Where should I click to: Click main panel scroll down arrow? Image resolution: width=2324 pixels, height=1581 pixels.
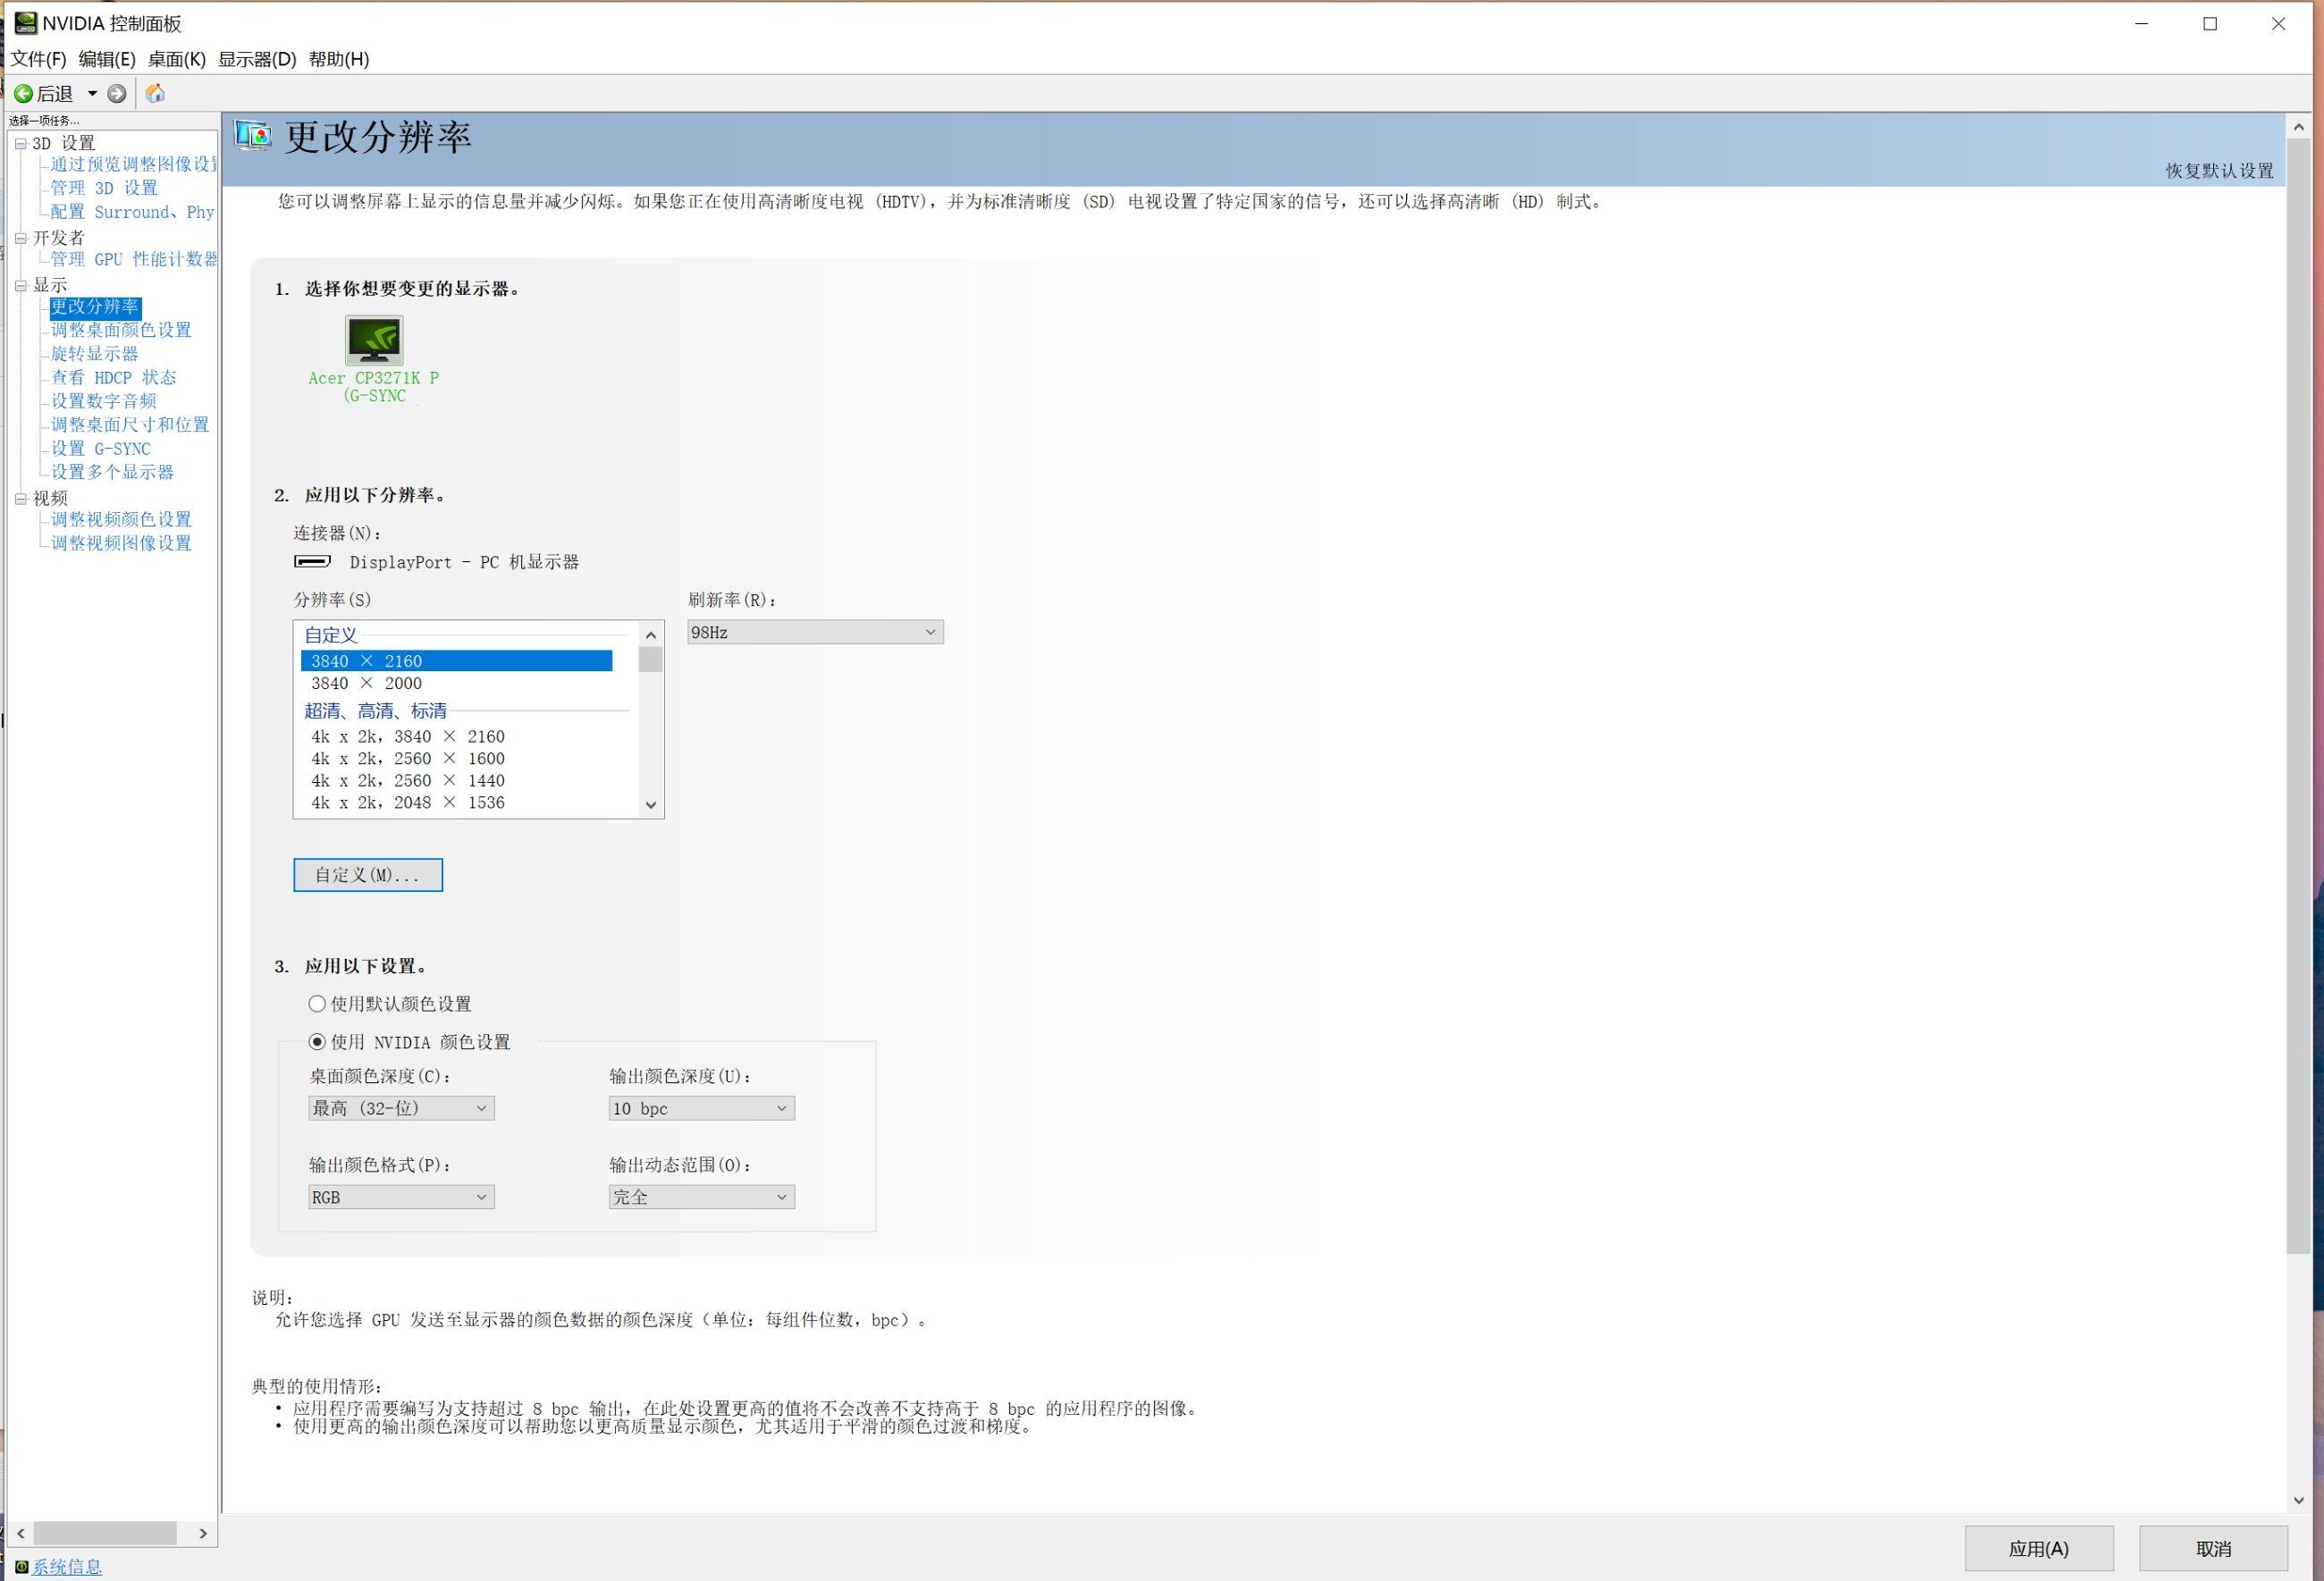click(x=2298, y=1501)
